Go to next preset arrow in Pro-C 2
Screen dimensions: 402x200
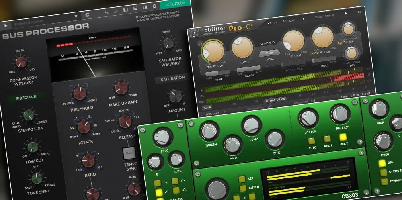click(x=346, y=13)
